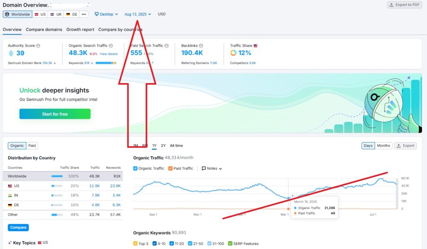Click the Germany flag in the country table
Image resolution: width=427 pixels, height=249 pixels.
coord(10,205)
